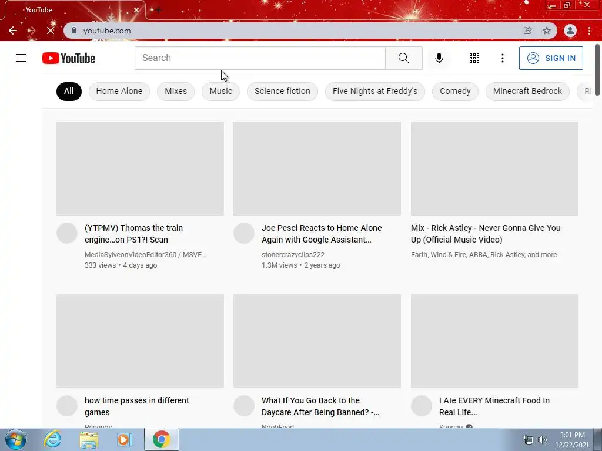Image resolution: width=602 pixels, height=451 pixels.
Task: Open how time passes video thumbnail
Action: [140, 341]
